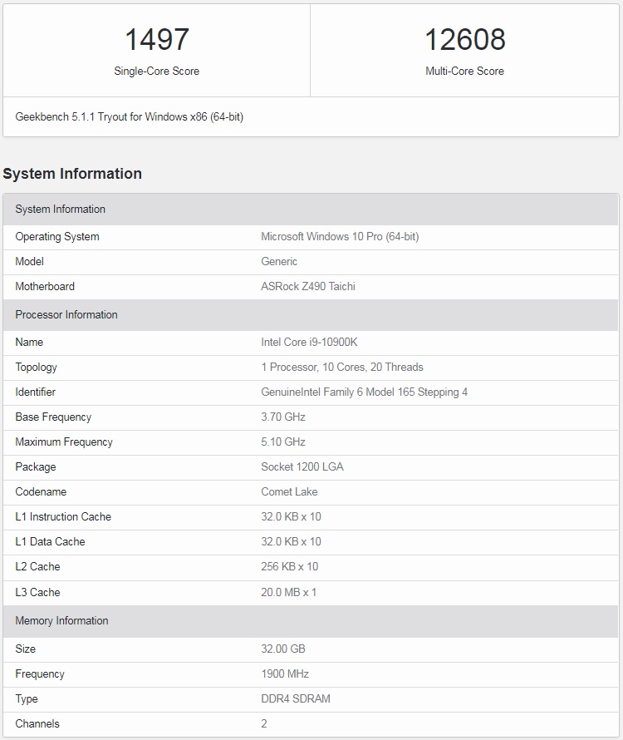The width and height of the screenshot is (623, 740).
Task: Click the ASRock Z490 Taichi motherboard value
Action: [308, 287]
